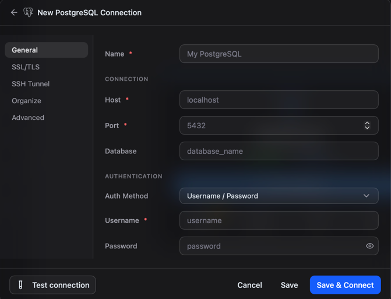
Task: Click the Cancel button
Action: click(249, 285)
